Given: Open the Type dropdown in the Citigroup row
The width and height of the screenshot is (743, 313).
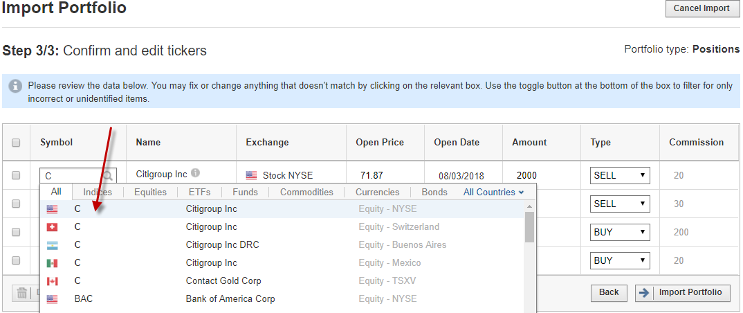Looking at the screenshot, I should pyautogui.click(x=620, y=175).
